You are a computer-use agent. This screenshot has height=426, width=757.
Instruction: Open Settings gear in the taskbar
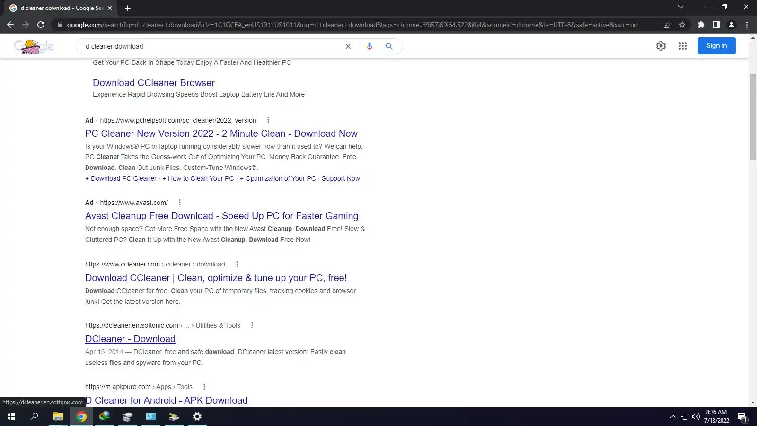[x=197, y=417]
